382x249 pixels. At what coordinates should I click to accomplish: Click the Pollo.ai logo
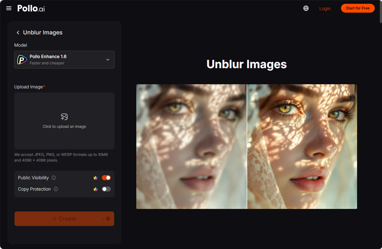coord(31,8)
